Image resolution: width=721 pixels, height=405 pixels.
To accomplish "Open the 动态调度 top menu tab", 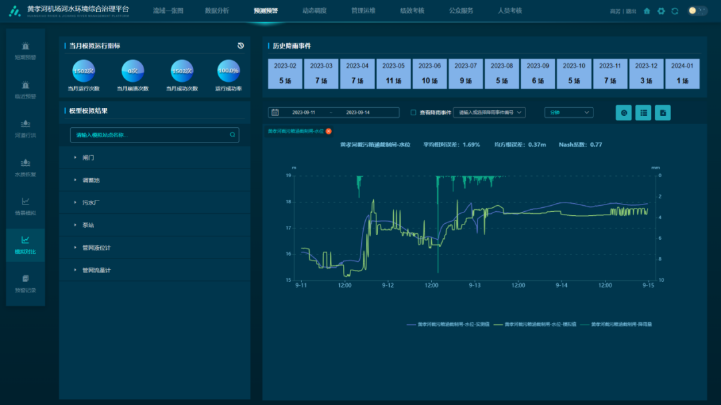I will coord(314,11).
